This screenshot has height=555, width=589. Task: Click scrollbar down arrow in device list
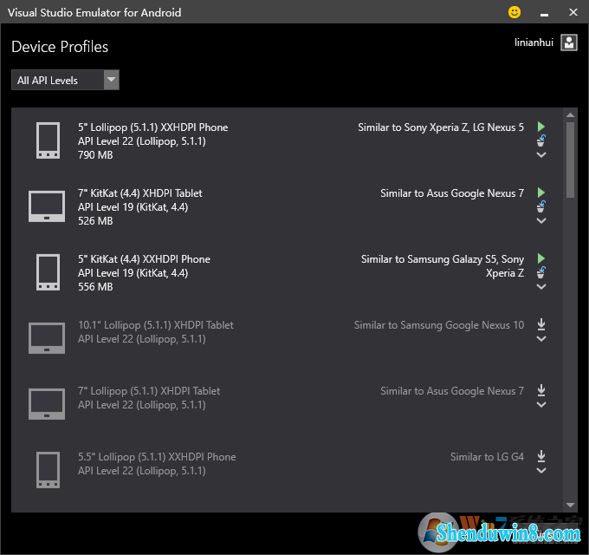[570, 505]
